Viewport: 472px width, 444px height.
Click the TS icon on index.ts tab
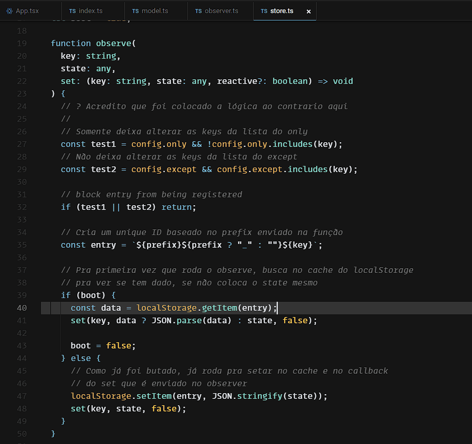pos(72,11)
